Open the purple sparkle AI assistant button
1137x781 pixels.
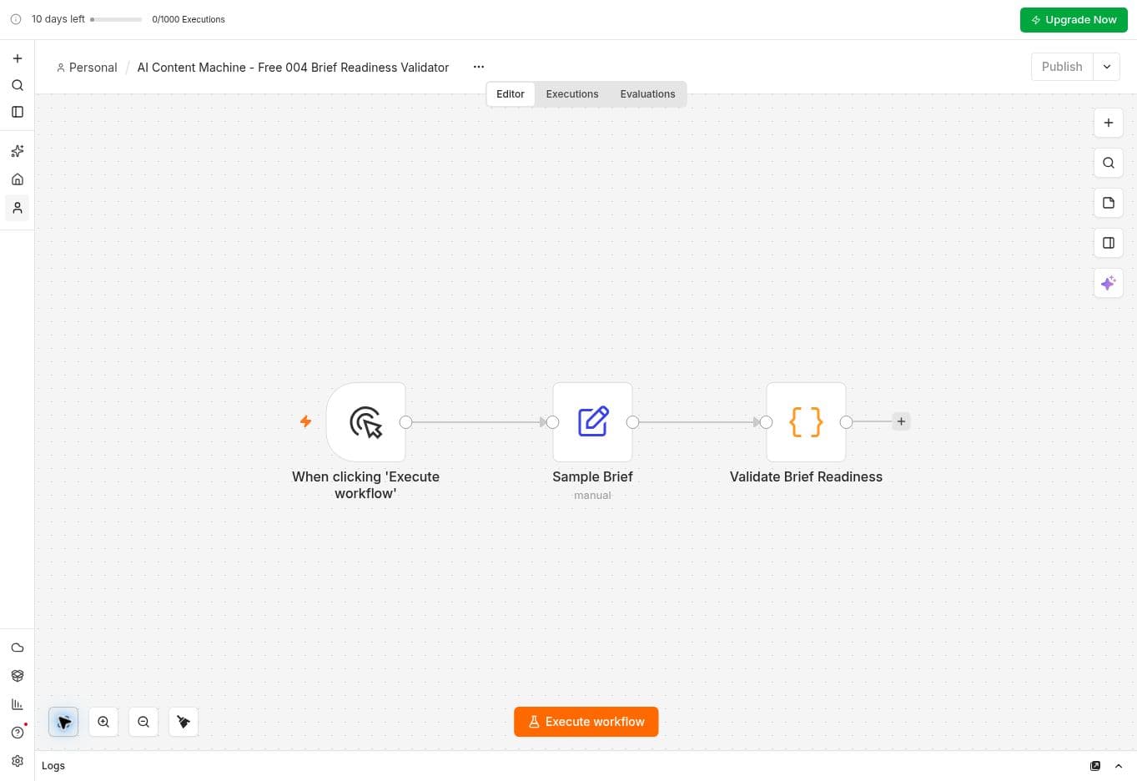pyautogui.click(x=1109, y=283)
